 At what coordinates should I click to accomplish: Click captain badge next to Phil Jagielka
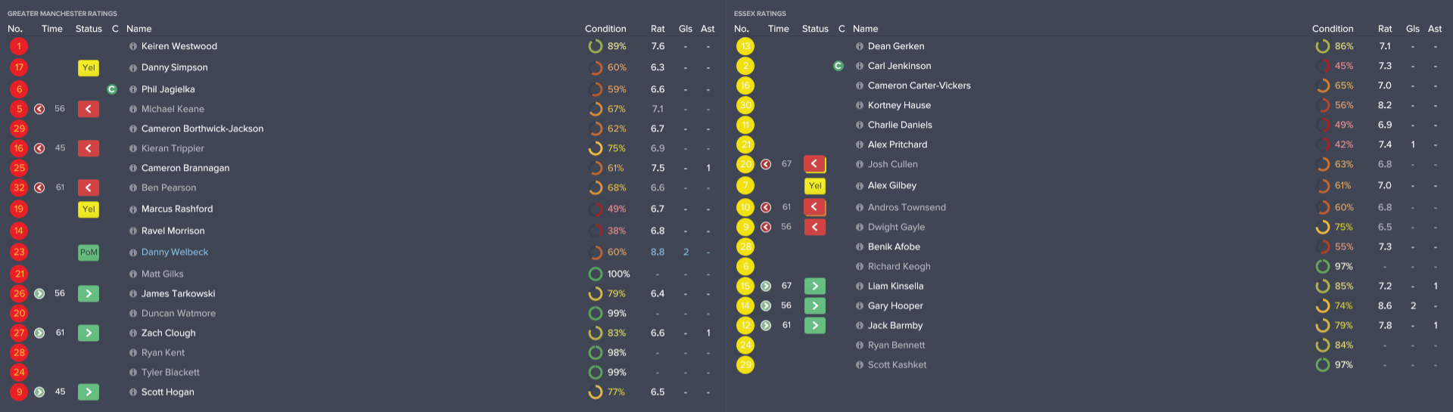[112, 89]
